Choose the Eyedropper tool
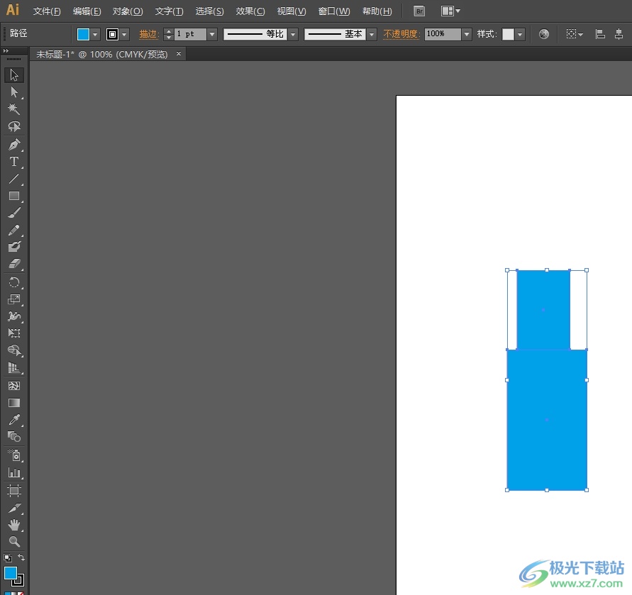632x595 pixels. point(13,420)
